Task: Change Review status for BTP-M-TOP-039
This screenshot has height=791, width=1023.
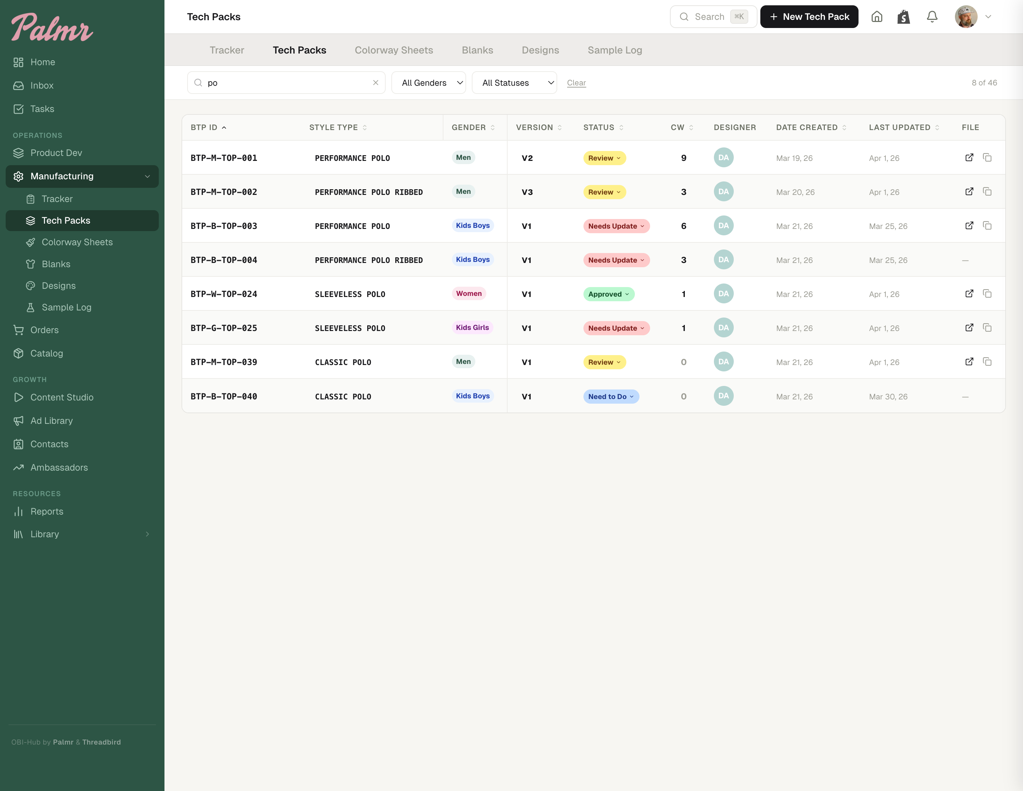Action: click(604, 362)
